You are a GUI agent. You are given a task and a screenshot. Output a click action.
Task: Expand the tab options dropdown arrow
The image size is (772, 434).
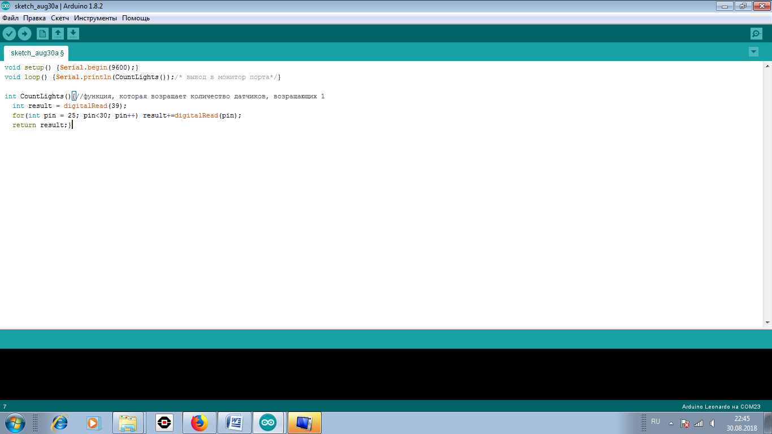[x=753, y=52]
